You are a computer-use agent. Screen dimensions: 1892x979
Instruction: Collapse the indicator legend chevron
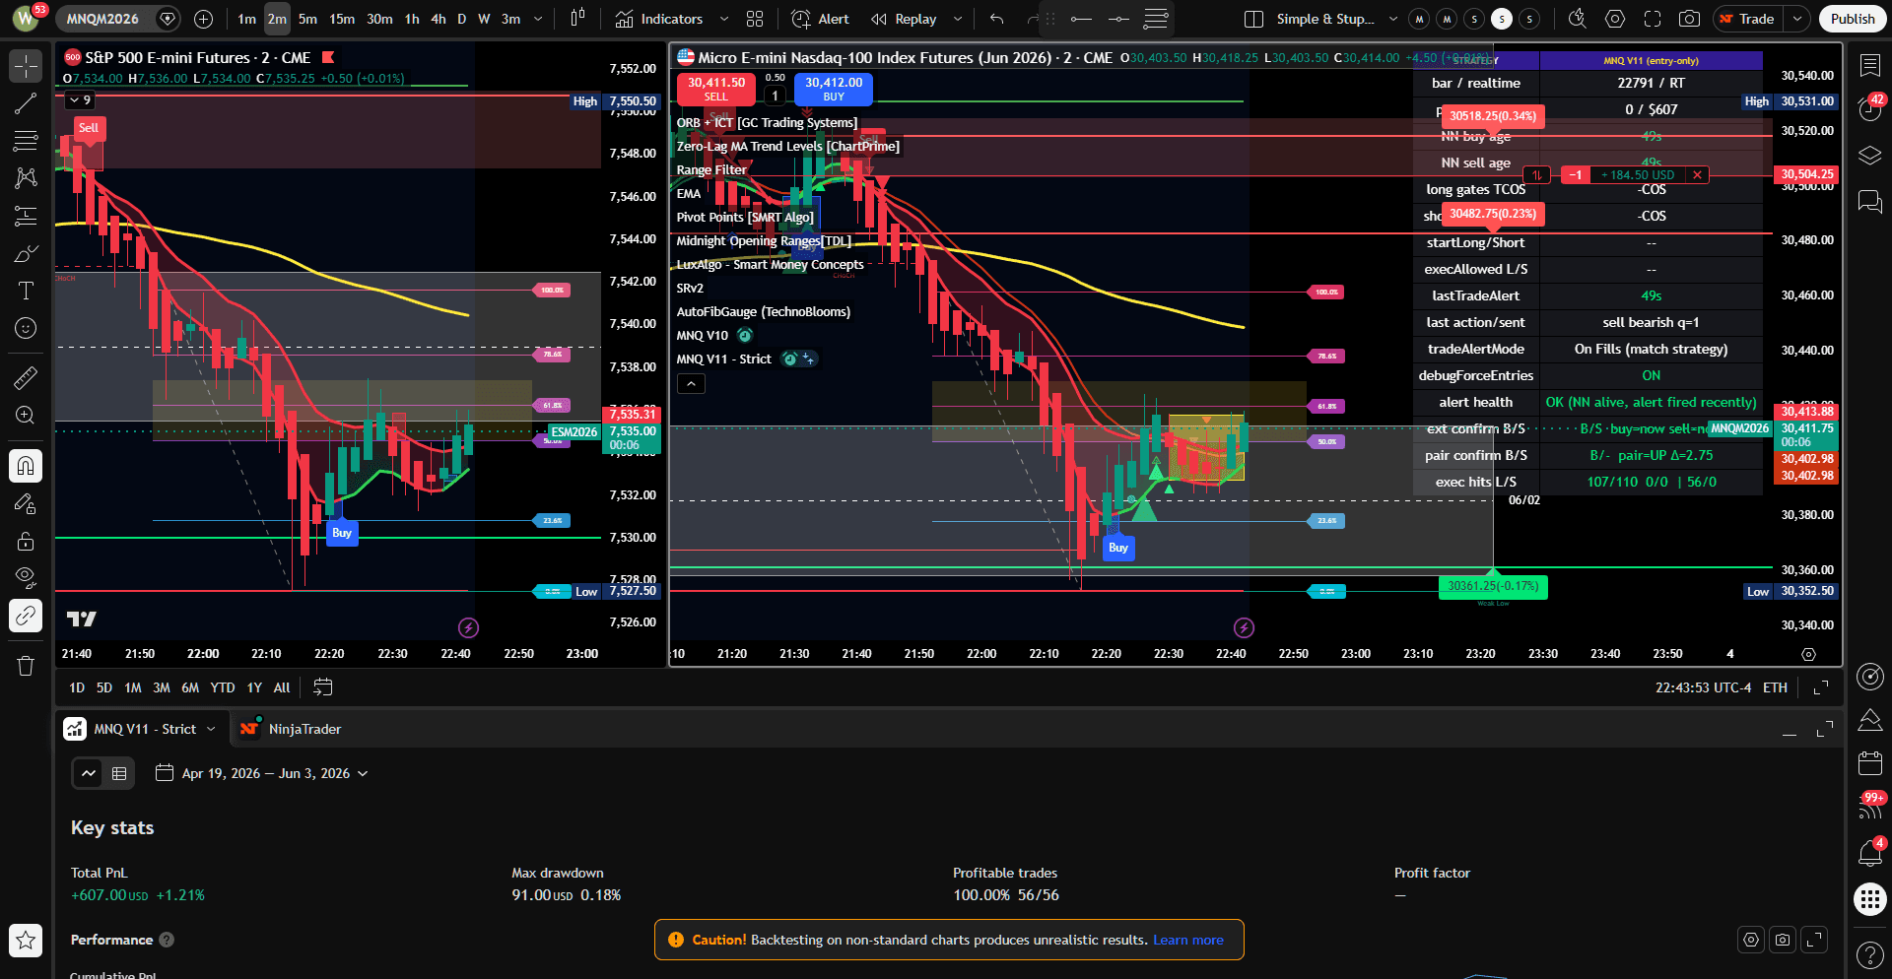tap(691, 384)
